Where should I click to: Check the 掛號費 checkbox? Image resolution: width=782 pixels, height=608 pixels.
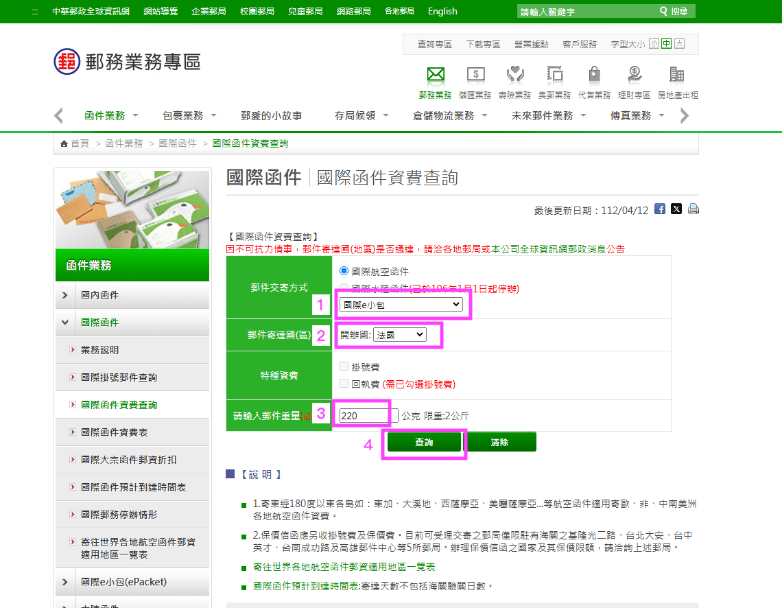(x=344, y=366)
